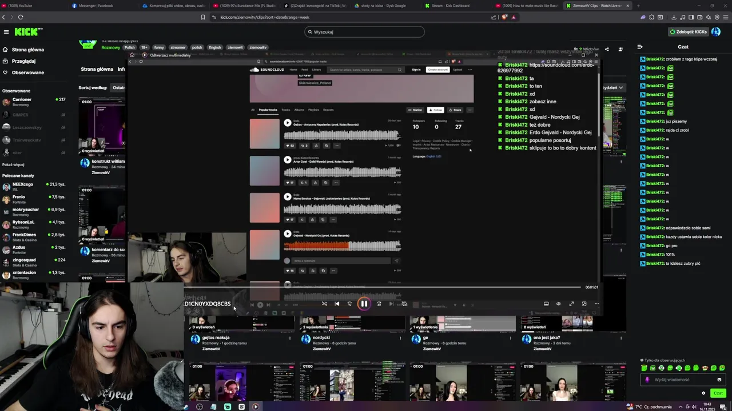Screen dimensions: 732x411
Task: Open the gejtos reakcja clip
Action: coord(216,337)
